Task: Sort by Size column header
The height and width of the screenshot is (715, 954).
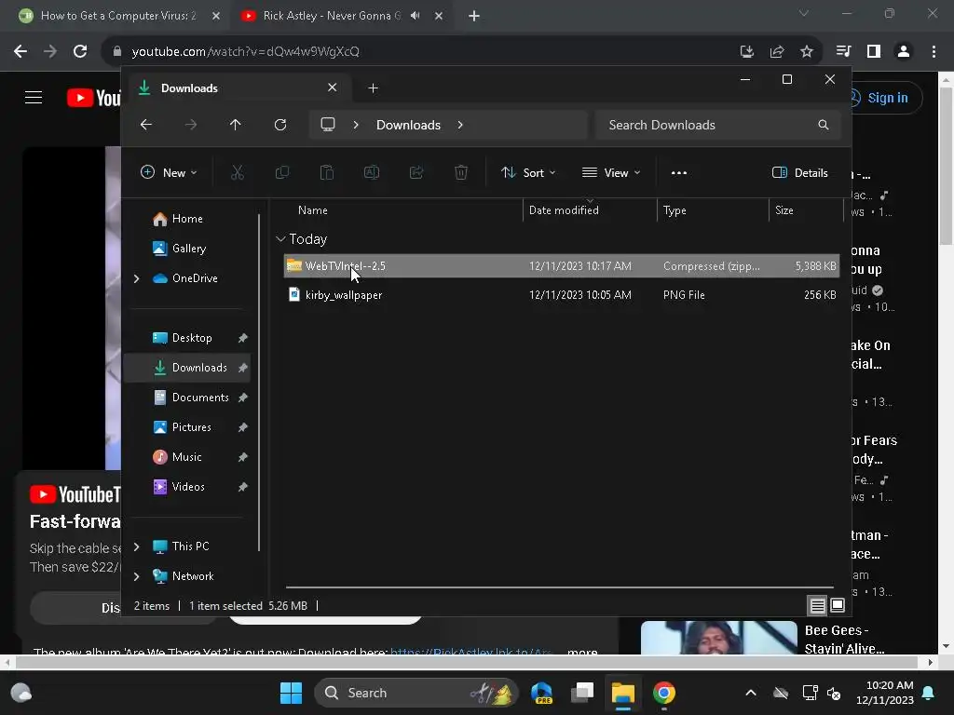Action: [784, 210]
